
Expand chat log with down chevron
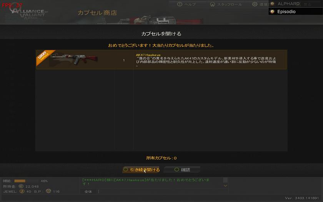[x=225, y=186]
